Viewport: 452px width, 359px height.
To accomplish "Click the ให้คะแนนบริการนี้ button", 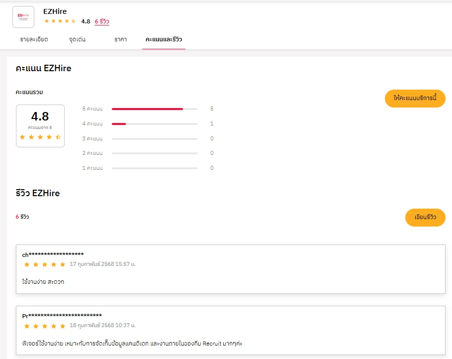I will tap(415, 99).
